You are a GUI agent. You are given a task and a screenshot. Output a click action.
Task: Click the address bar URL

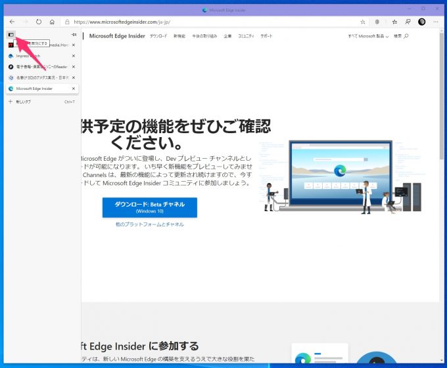[122, 22]
